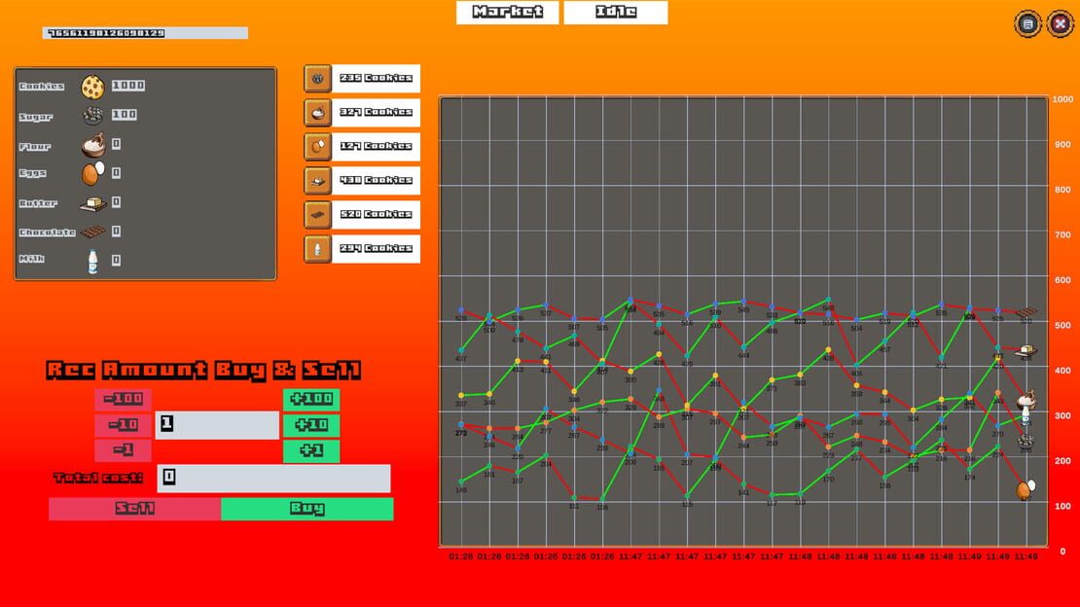Click the Total cost field
The width and height of the screenshot is (1080, 607).
[273, 479]
